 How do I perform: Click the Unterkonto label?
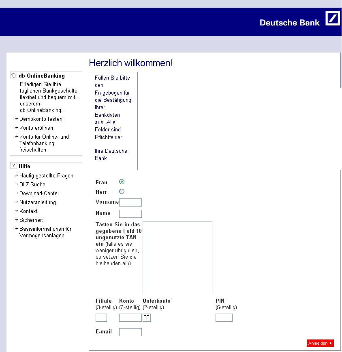pyautogui.click(x=156, y=301)
